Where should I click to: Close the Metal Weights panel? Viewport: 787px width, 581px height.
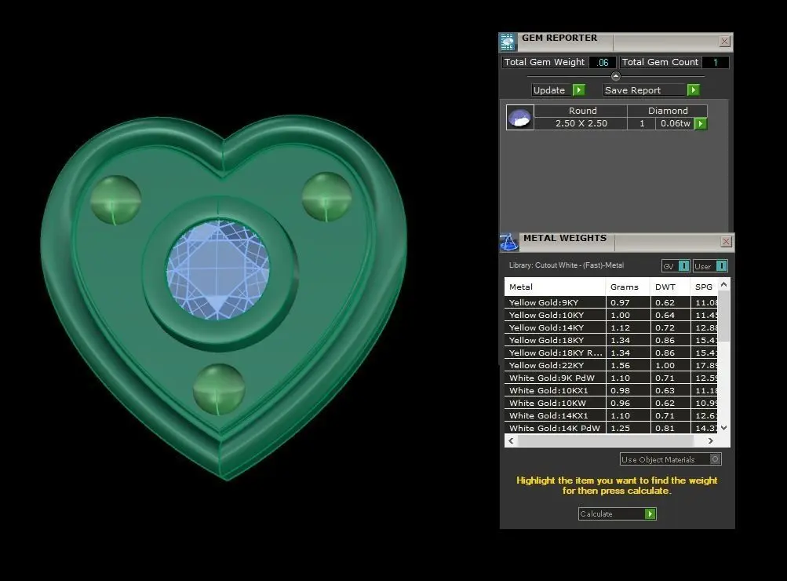coord(726,242)
